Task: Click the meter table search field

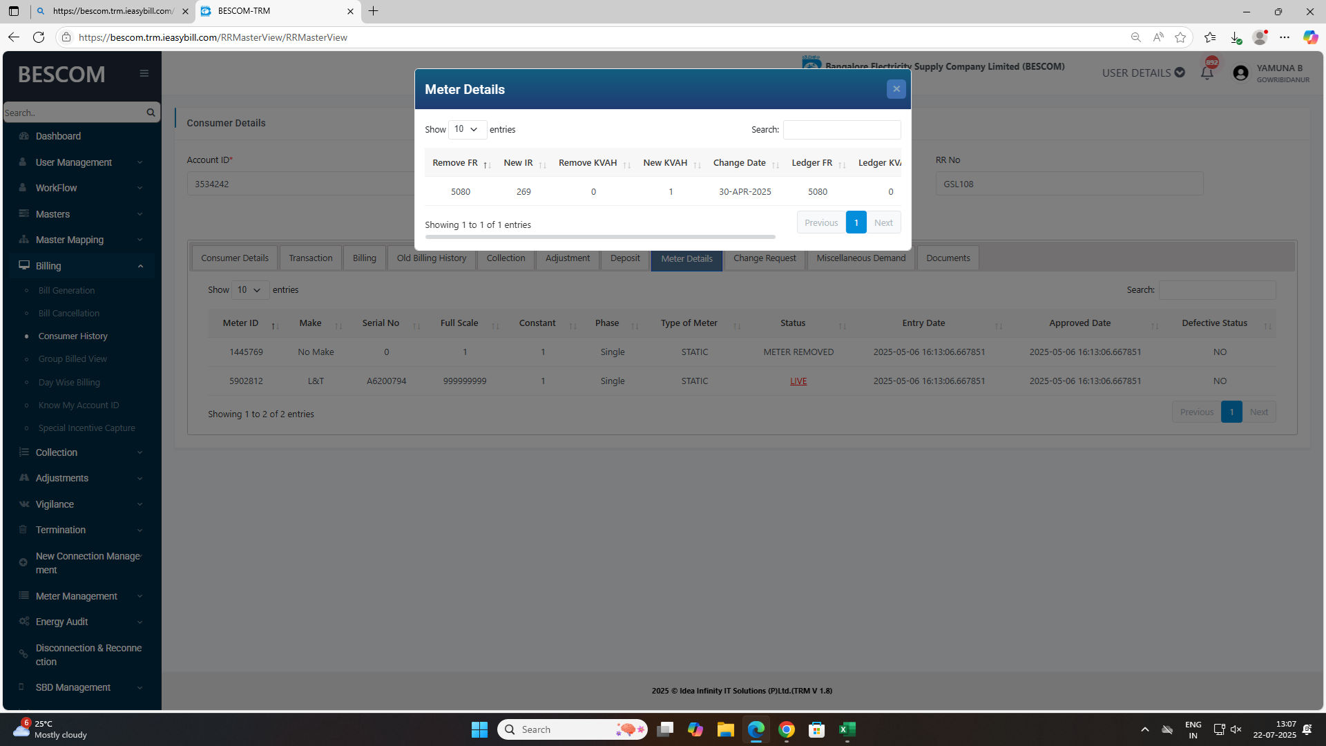Action: pyautogui.click(x=1217, y=290)
